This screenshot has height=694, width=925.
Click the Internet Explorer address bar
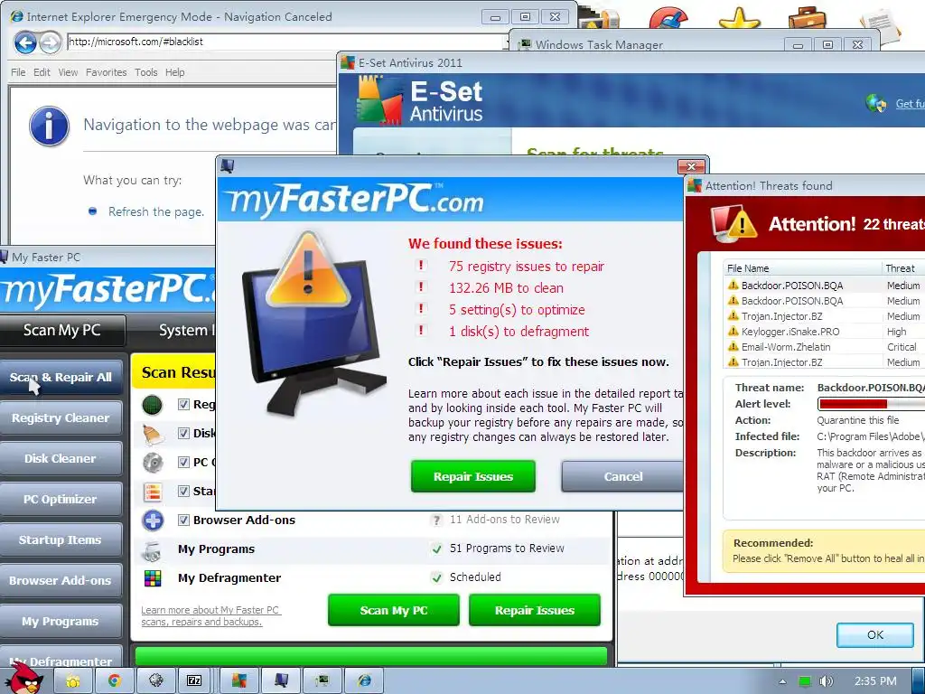[x=286, y=42]
